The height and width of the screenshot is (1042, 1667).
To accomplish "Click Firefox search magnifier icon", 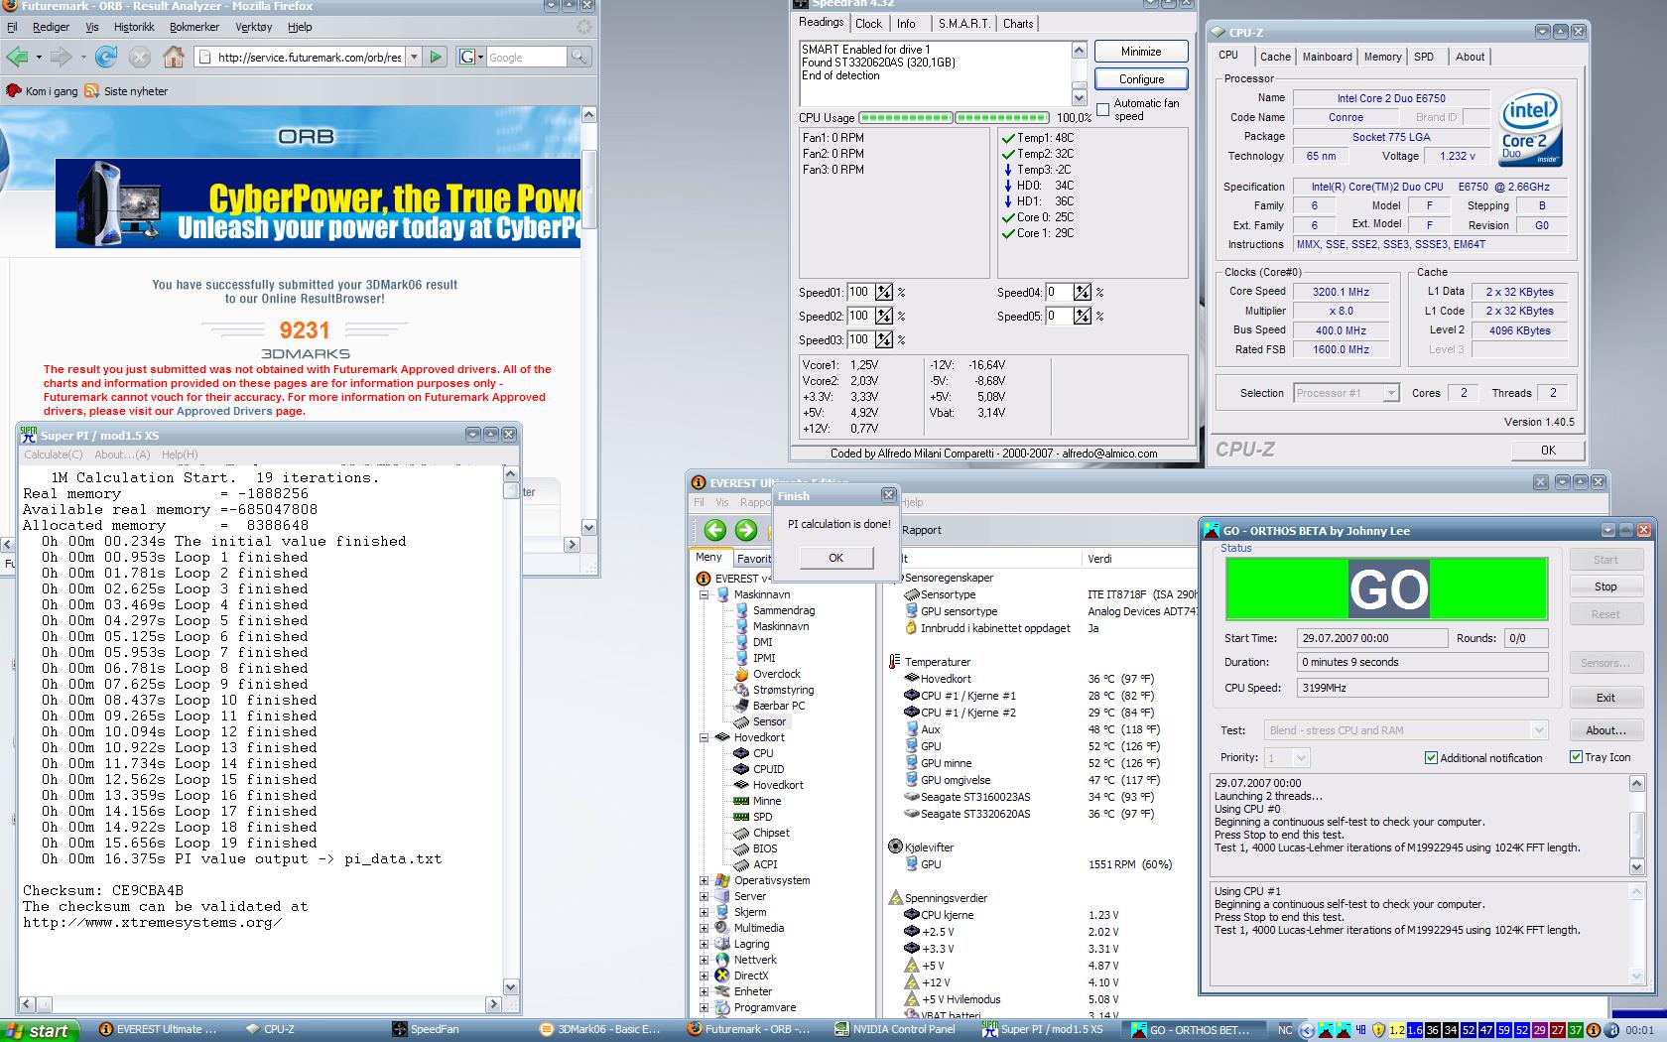I will pos(578,57).
